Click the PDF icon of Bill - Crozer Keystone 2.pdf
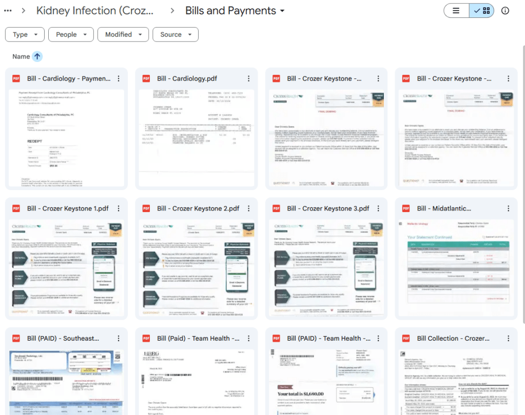 146,209
